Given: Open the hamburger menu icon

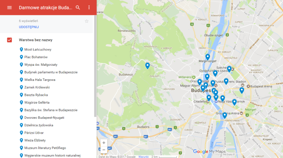Looking at the screenshot, I should click(10, 7).
